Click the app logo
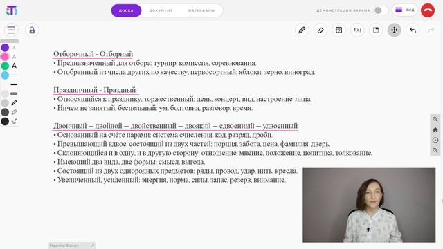This screenshot has width=443, height=249. [12, 10]
